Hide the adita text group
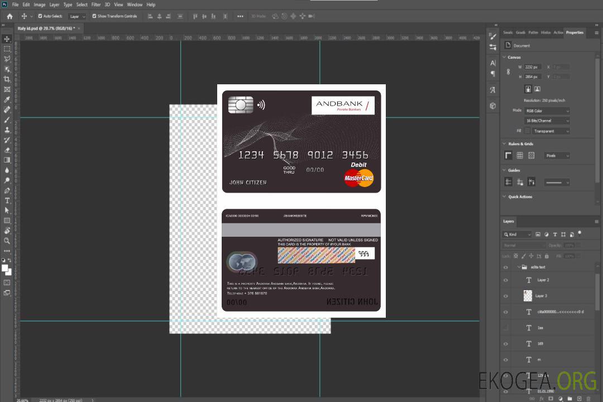This screenshot has height=402, width=603. click(x=506, y=267)
